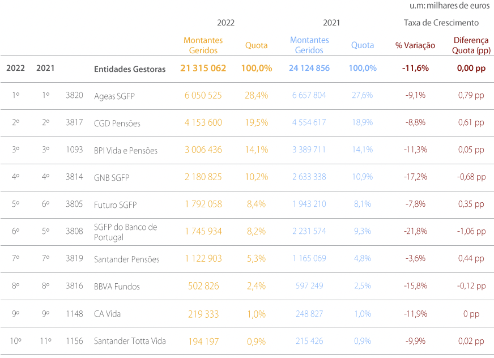The height and width of the screenshot is (358, 494).
Task: Click the code 3805 cell
Action: point(74,204)
